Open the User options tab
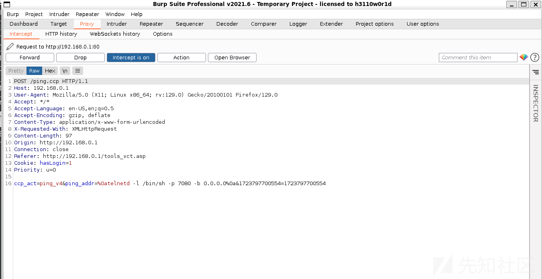Image resolution: width=542 pixels, height=279 pixels. tap(423, 24)
